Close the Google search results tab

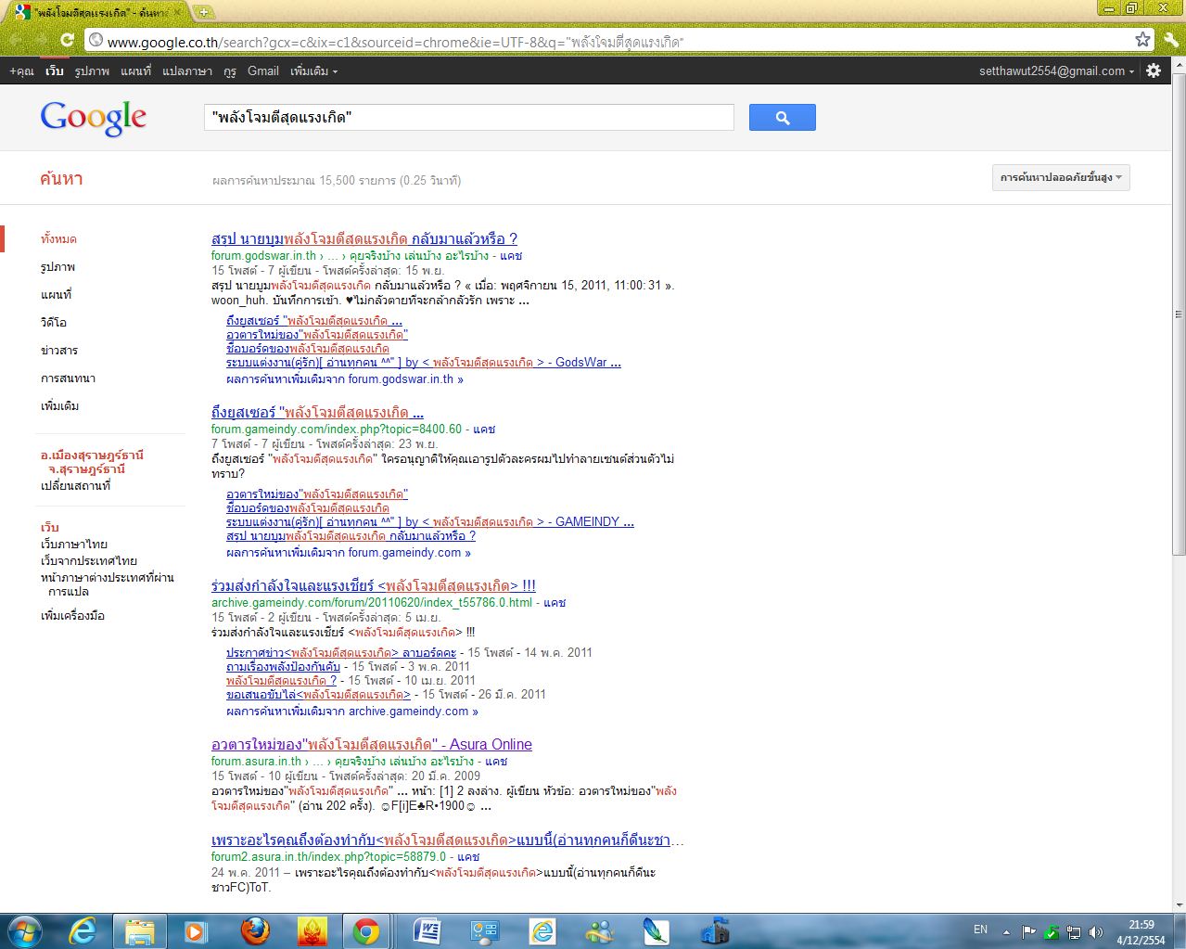point(178,12)
